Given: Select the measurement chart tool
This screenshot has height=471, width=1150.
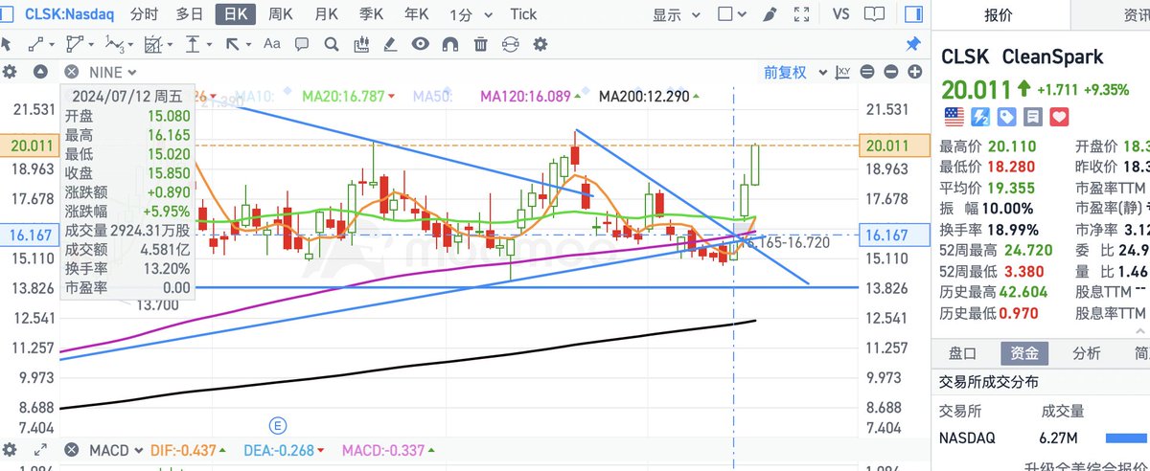Looking at the screenshot, I should tap(153, 44).
